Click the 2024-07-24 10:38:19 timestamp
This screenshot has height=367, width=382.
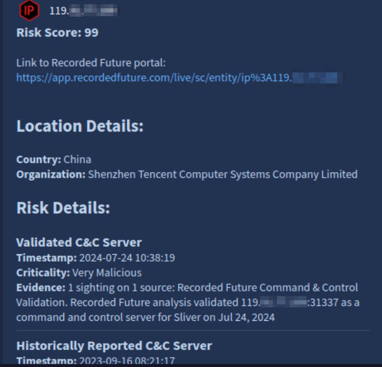click(x=127, y=258)
